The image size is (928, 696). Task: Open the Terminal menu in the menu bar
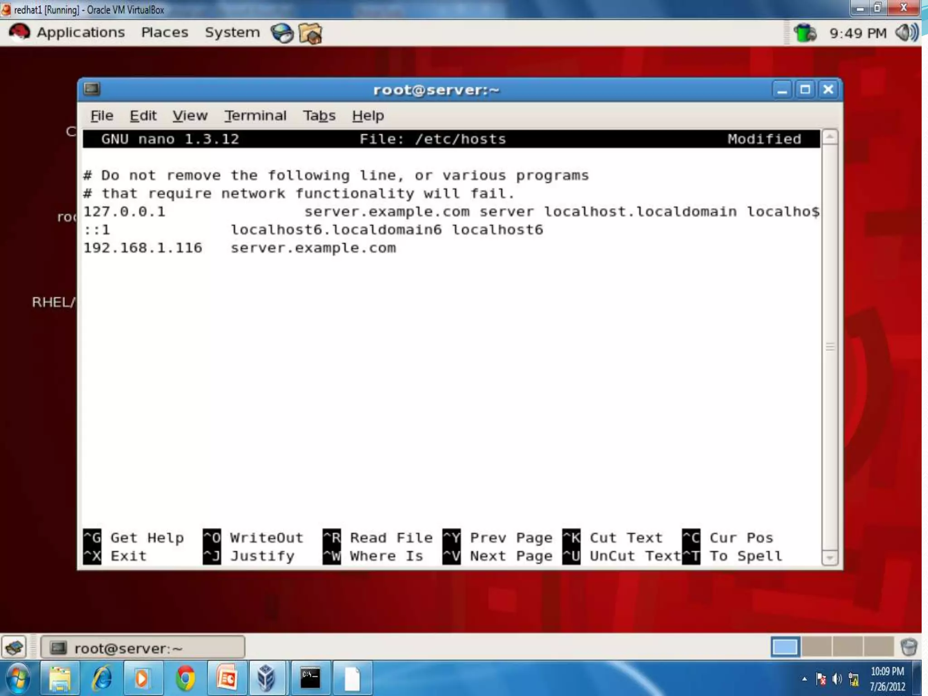(256, 116)
